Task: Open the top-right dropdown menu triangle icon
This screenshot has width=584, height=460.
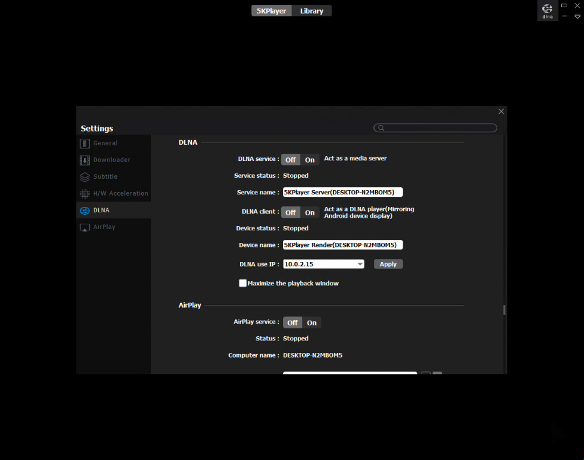Action: pos(577,16)
